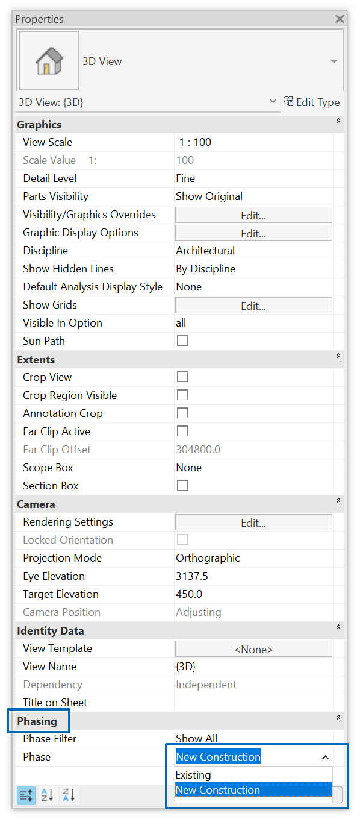This screenshot has height=822, width=363.
Task: Select New Construction in the Phase list
Action: pos(218,790)
